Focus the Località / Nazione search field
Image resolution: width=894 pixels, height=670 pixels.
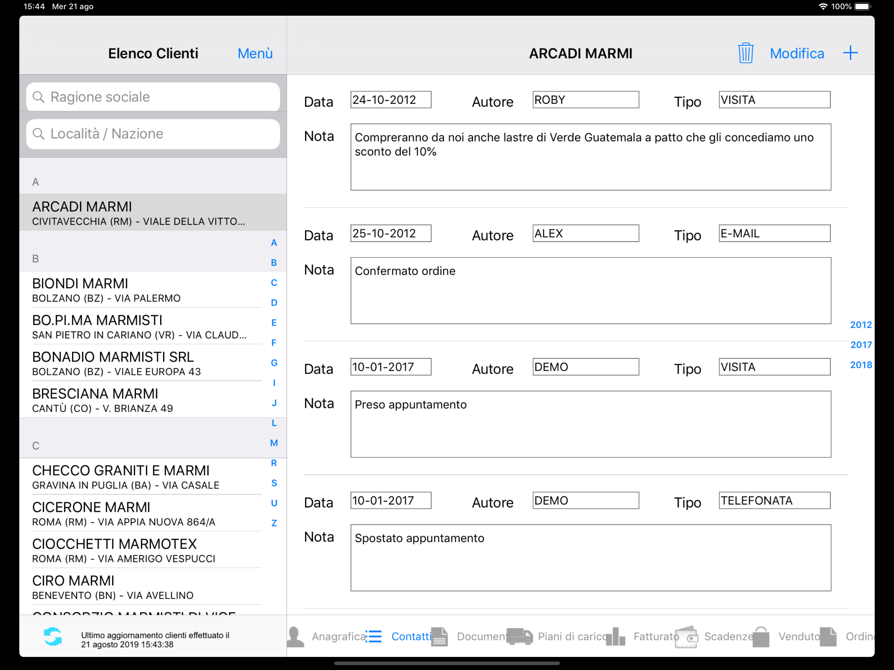pos(153,134)
